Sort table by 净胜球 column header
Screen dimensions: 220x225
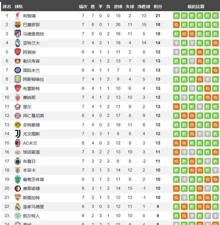pyautogui.click(x=144, y=7)
